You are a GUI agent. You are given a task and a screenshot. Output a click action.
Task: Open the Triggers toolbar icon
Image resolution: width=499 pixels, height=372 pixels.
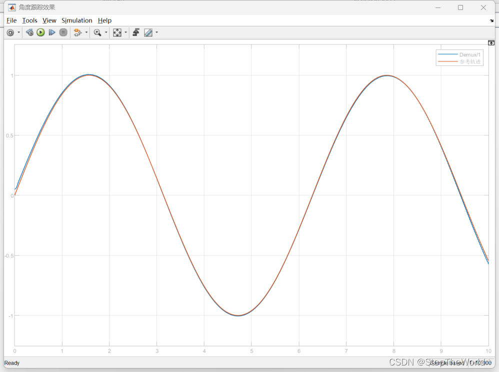pyautogui.click(x=136, y=32)
